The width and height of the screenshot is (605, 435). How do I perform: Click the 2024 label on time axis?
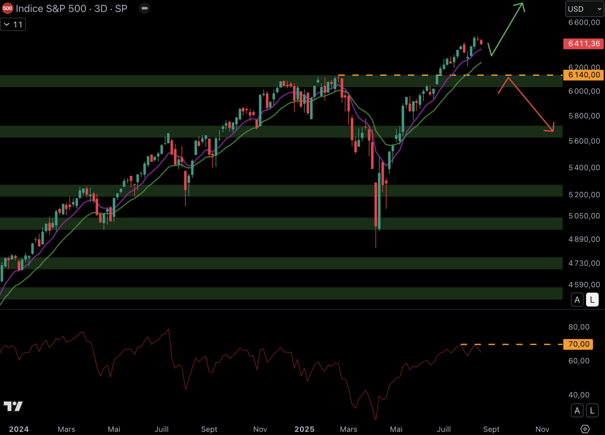point(19,429)
